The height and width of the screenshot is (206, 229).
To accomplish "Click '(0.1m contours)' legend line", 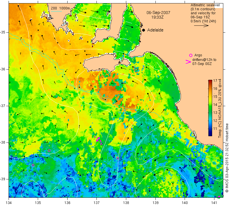I will tap(203, 9).
